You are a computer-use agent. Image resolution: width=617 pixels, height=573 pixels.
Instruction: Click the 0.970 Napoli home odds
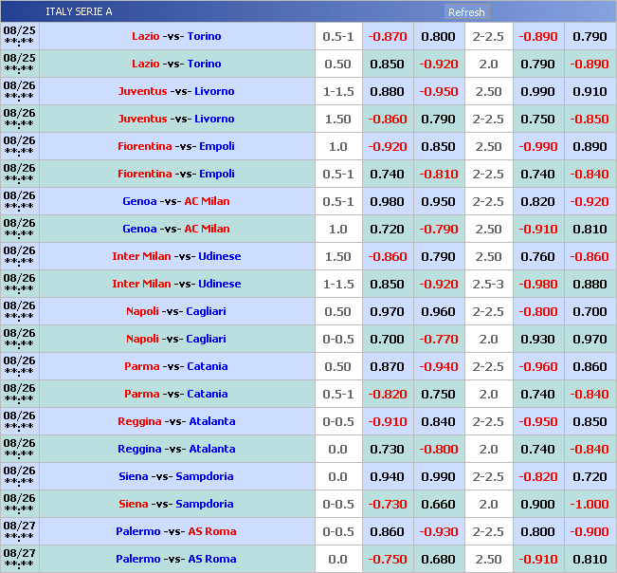(x=388, y=311)
